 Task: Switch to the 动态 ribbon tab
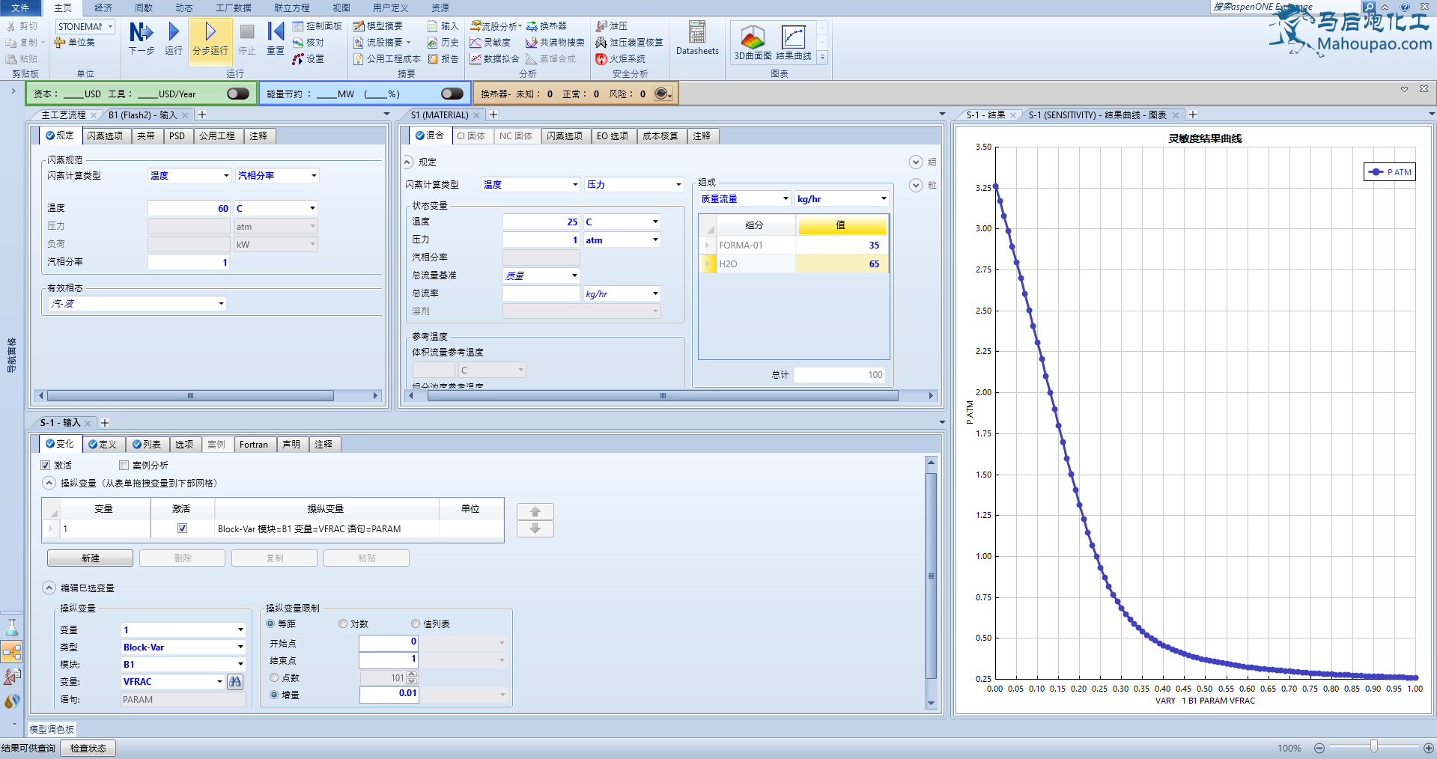(184, 7)
